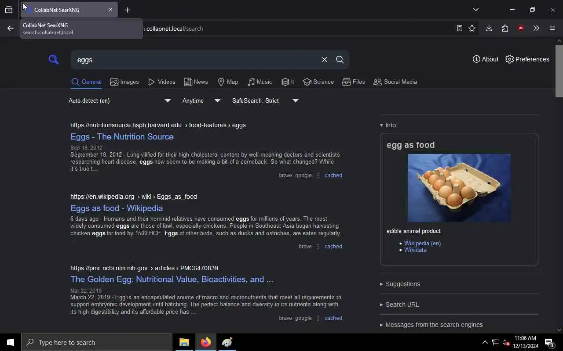Expand the Suggestions section
563x351 pixels.
click(400, 284)
